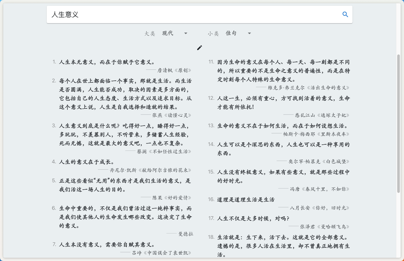Expand the category arrow next to 现代
The width and height of the screenshot is (404, 261).
186,33
